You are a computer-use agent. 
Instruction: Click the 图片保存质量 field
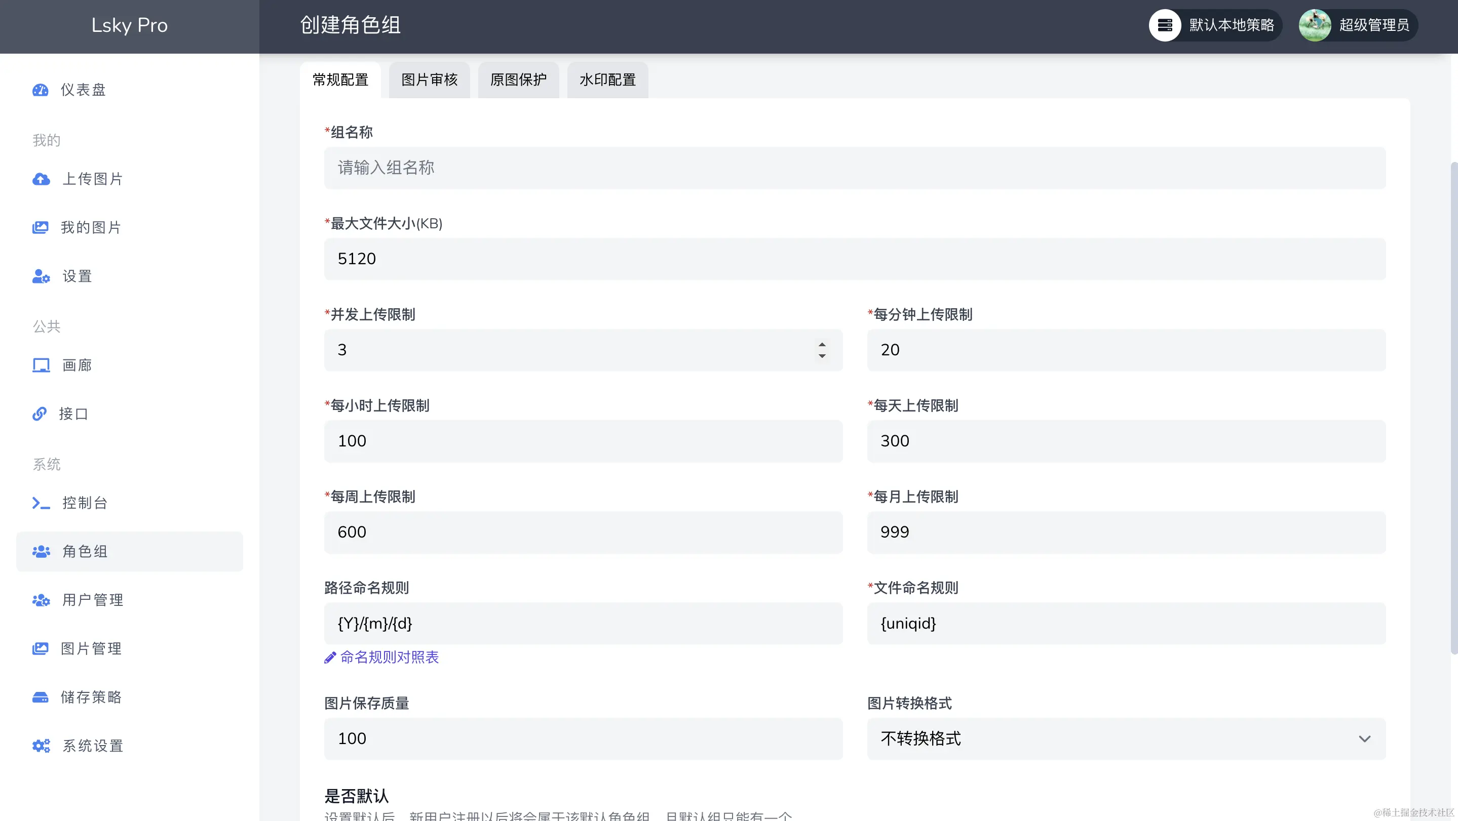[583, 738]
